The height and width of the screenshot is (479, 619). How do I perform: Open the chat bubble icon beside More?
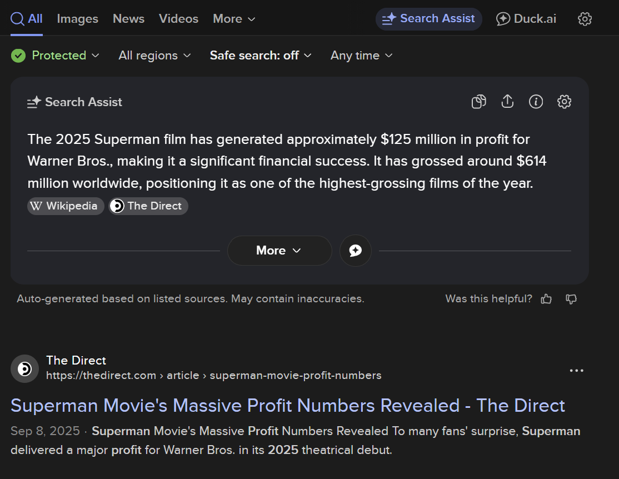355,251
